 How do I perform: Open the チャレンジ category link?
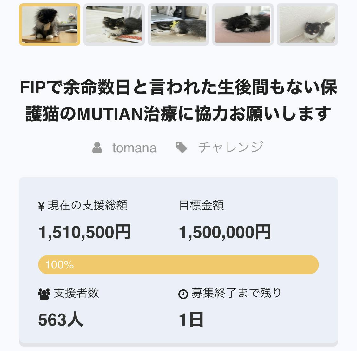pyautogui.click(x=231, y=148)
